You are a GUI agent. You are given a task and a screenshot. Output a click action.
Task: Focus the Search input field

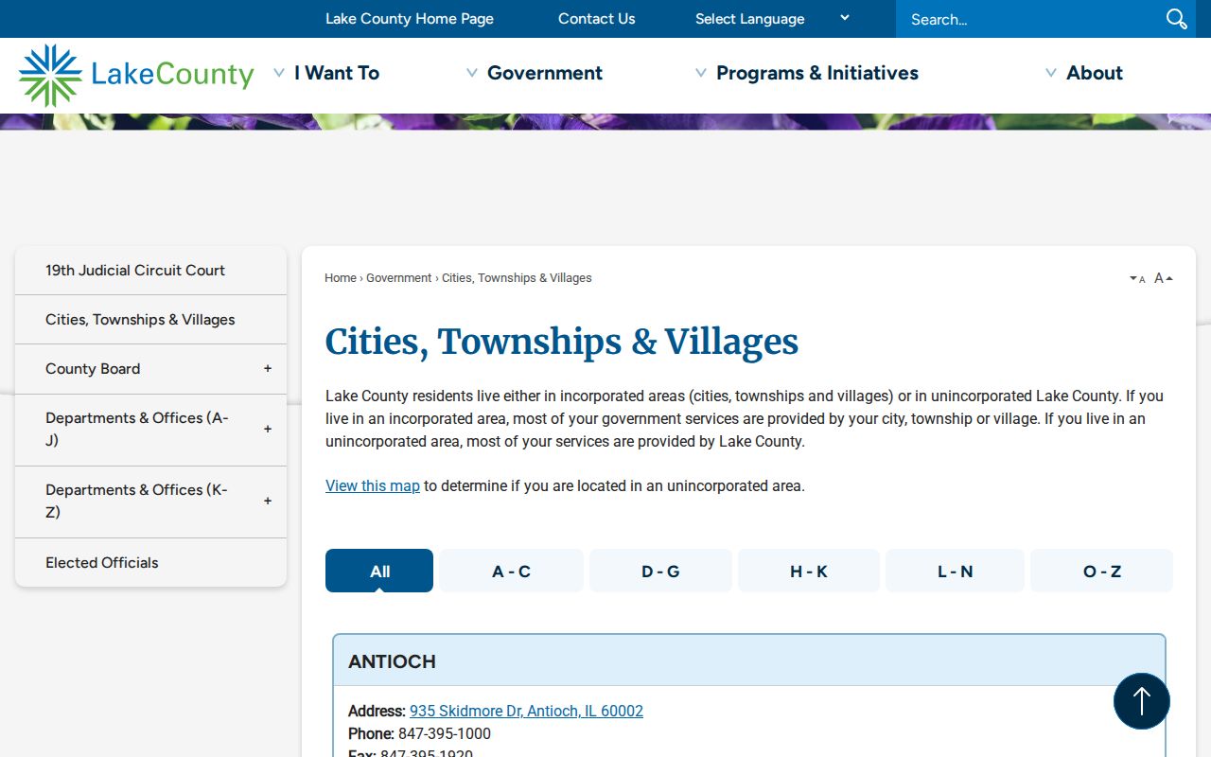point(1028,19)
